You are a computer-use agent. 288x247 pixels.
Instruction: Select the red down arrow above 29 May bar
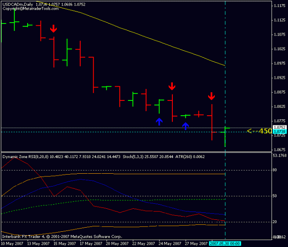pos(212,96)
